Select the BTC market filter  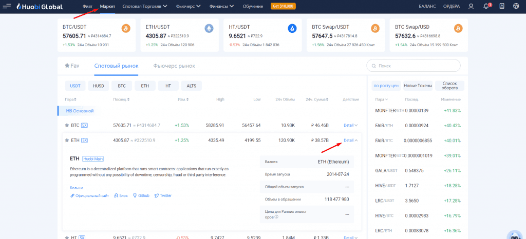[x=122, y=86]
